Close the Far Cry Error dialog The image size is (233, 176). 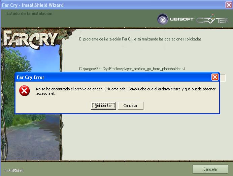point(215,77)
